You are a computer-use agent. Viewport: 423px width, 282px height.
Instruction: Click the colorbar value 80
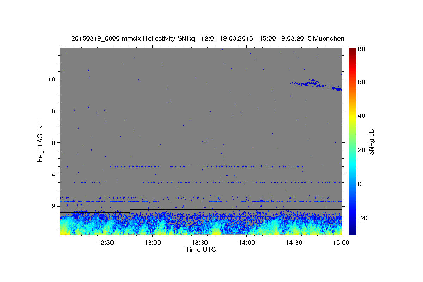(362, 49)
